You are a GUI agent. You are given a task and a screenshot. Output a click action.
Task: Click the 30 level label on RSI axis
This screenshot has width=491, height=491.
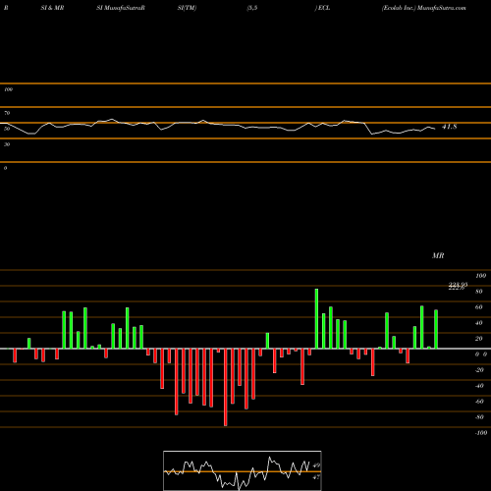7,144
